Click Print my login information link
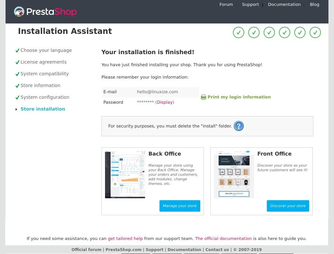 pos(239,97)
